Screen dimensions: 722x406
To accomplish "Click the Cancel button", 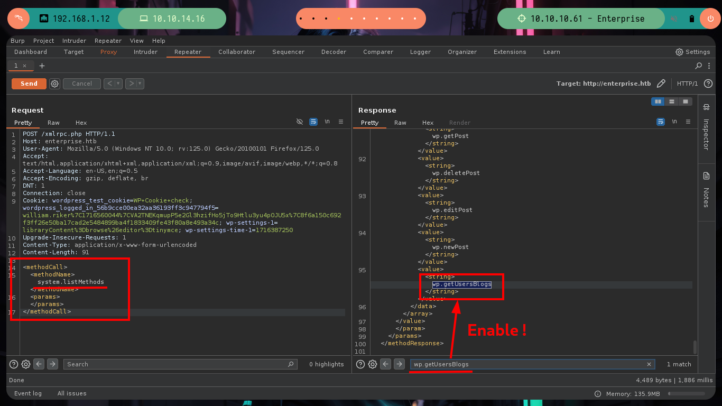I will [82, 84].
